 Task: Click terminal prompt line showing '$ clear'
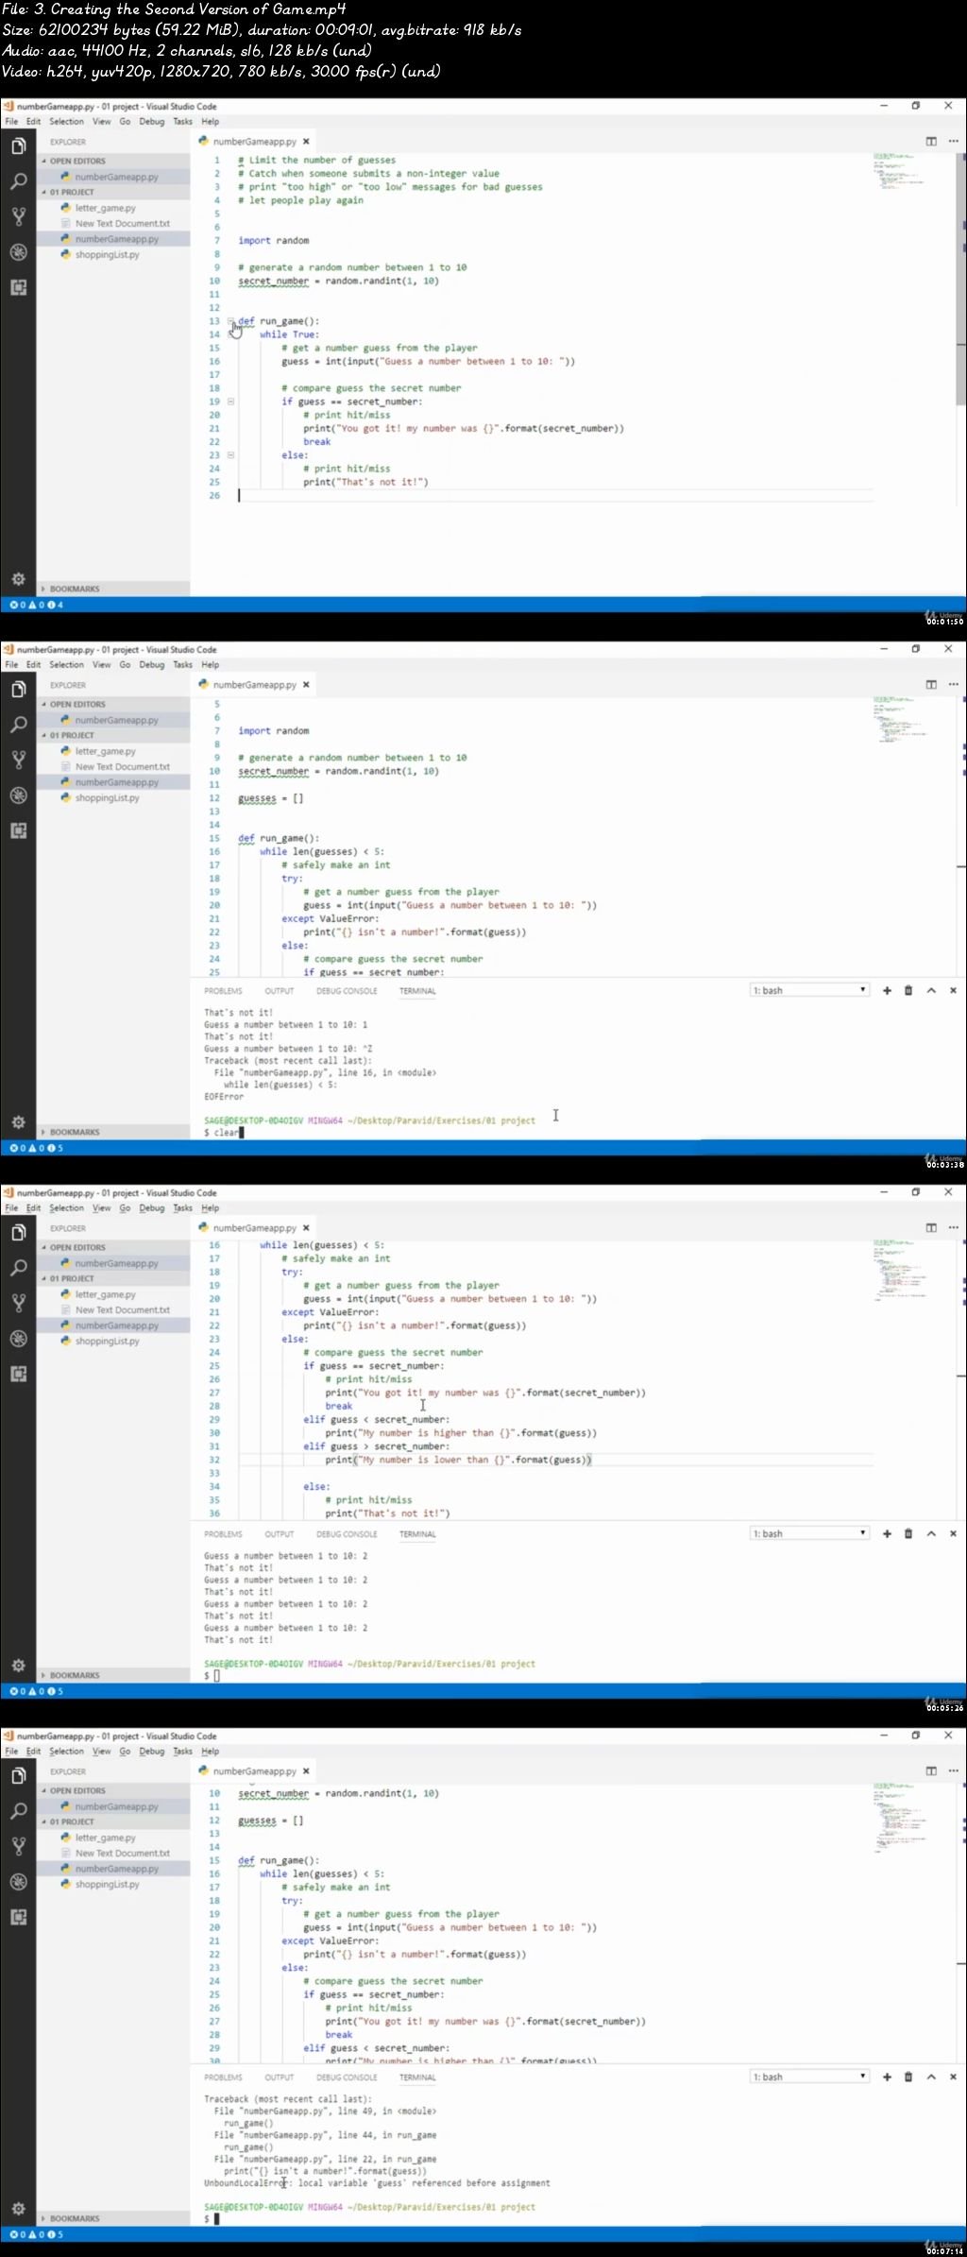(x=224, y=1132)
